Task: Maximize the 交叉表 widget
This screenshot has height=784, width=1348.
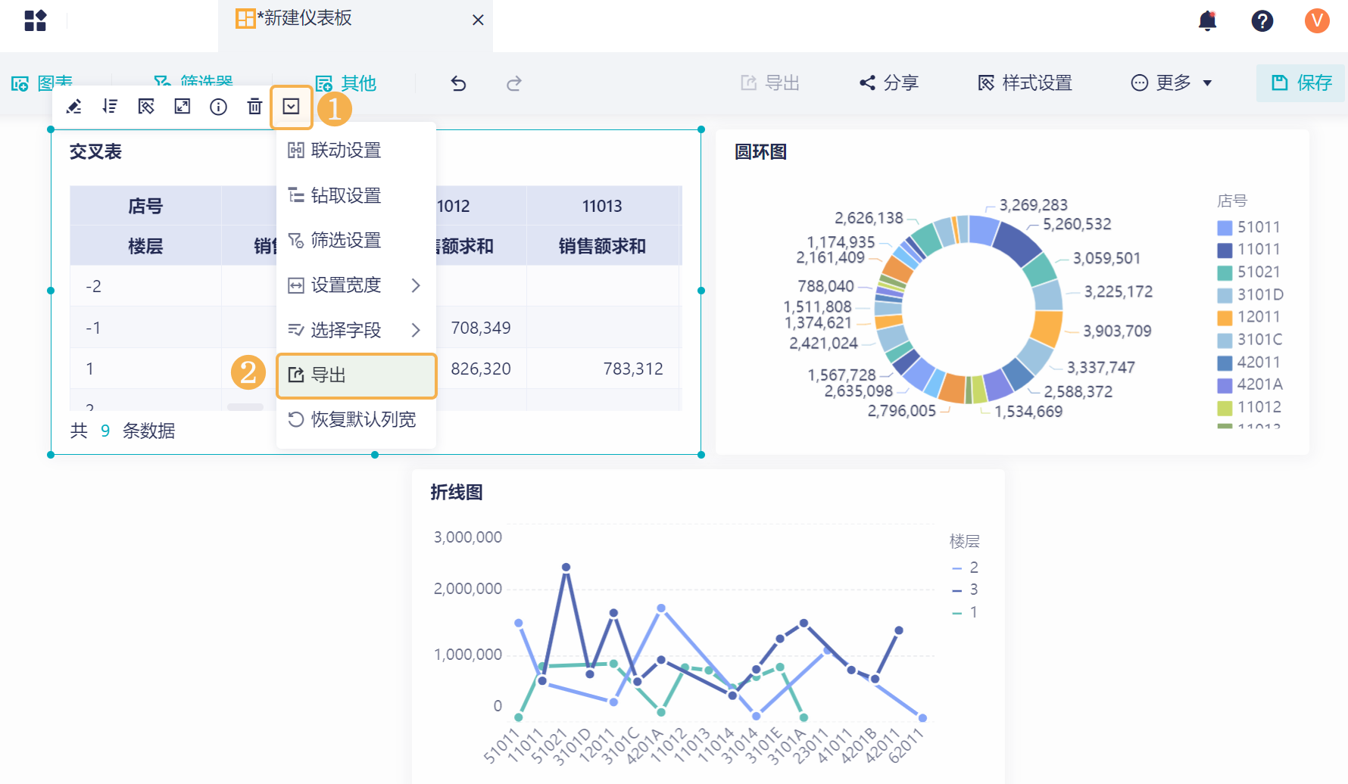Action: pyautogui.click(x=183, y=107)
